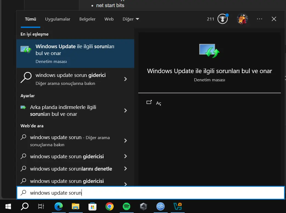Image resolution: width=286 pixels, height=213 pixels.
Task: Expand arrow beside first 'sorun gidericisi' suggestion
Action: click(125, 156)
